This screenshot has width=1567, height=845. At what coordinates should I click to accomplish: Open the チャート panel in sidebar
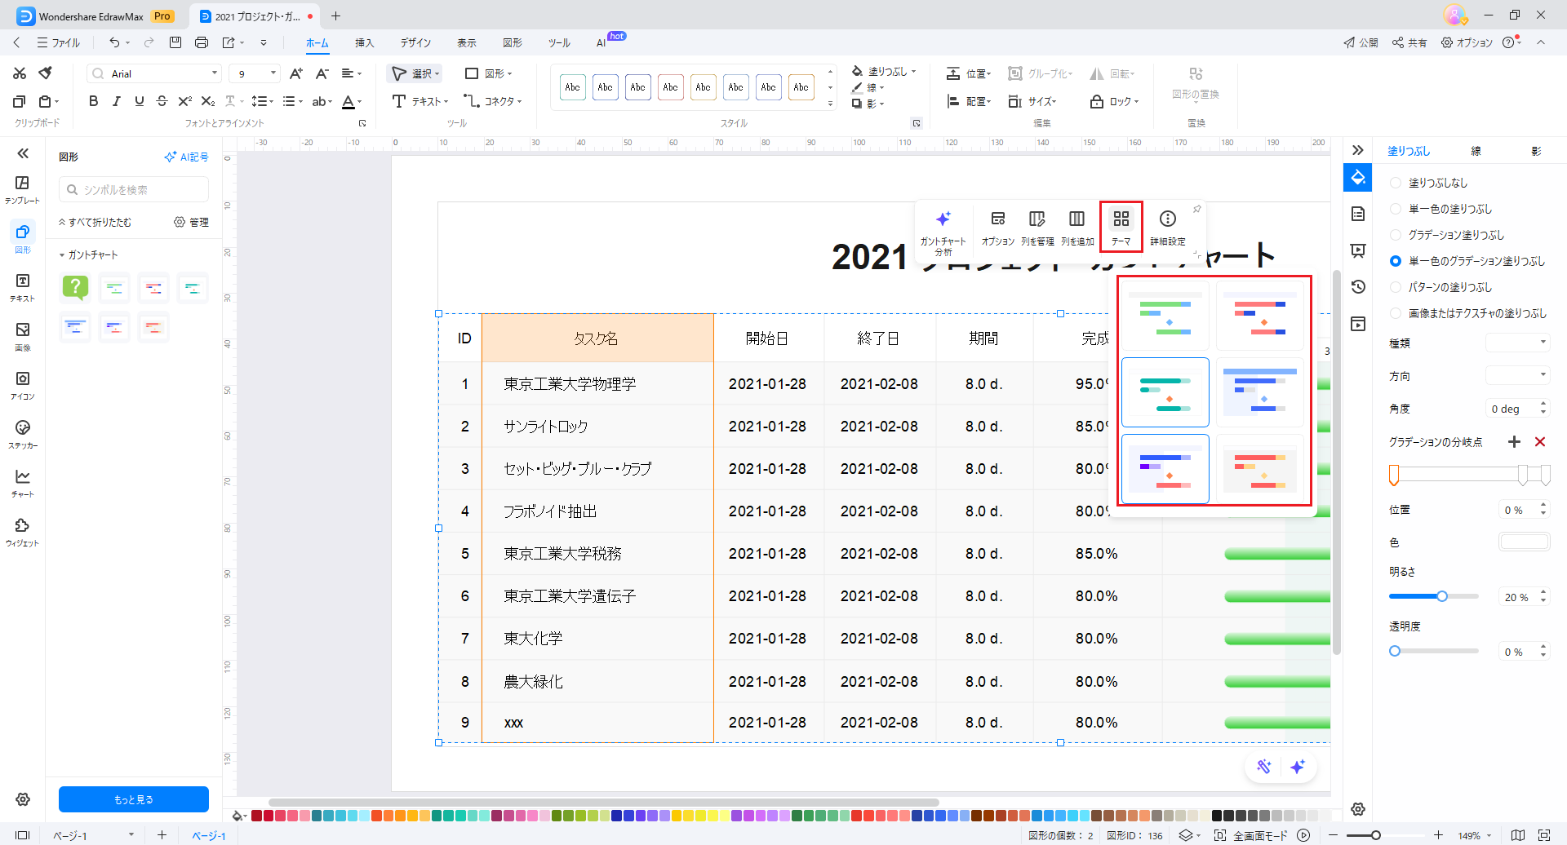23,483
